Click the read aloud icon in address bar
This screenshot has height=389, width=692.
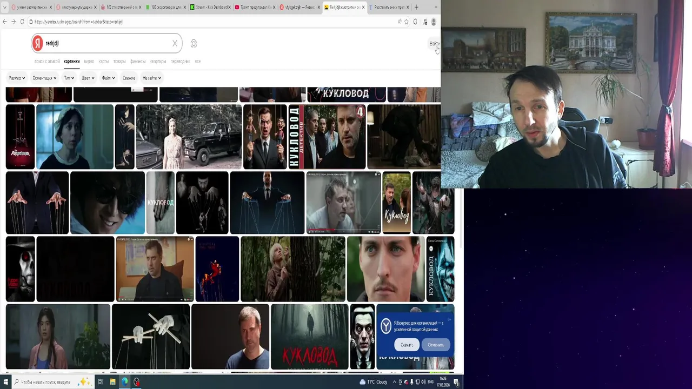coord(400,22)
